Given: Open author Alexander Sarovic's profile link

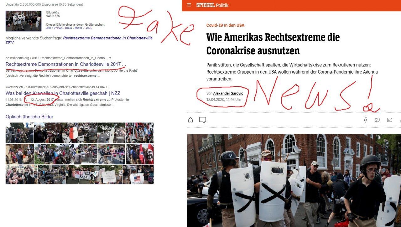Looking at the screenshot, I should [x=228, y=94].
